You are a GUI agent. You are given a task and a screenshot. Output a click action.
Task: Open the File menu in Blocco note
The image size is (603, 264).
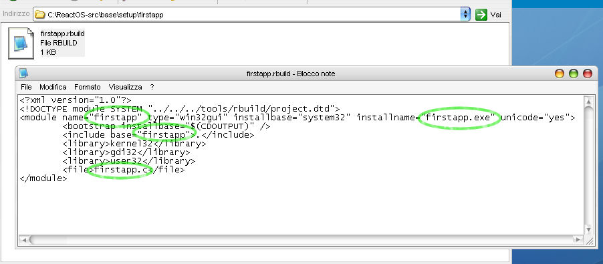click(26, 88)
